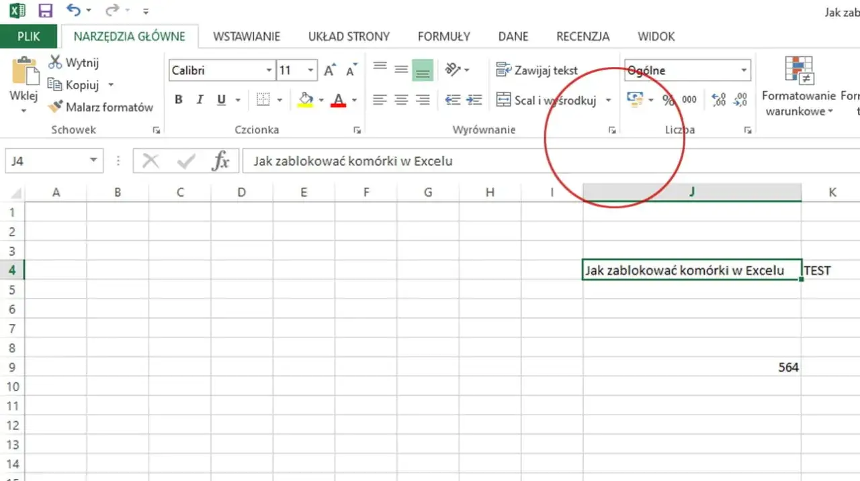The image size is (860, 481).
Task: Open the Ogólne number format dropdown
Action: 744,70
